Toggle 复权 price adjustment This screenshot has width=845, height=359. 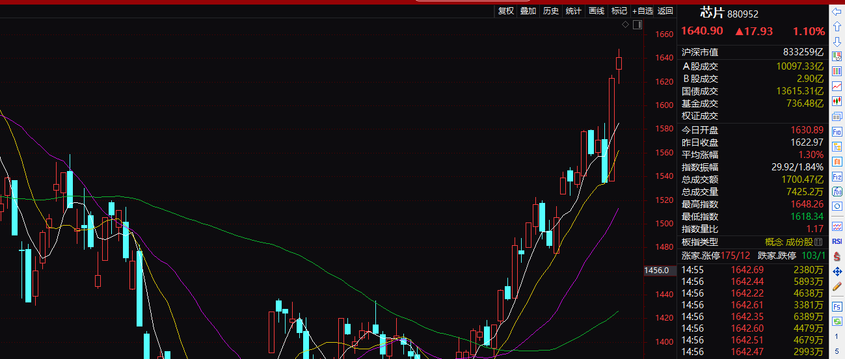tap(506, 10)
